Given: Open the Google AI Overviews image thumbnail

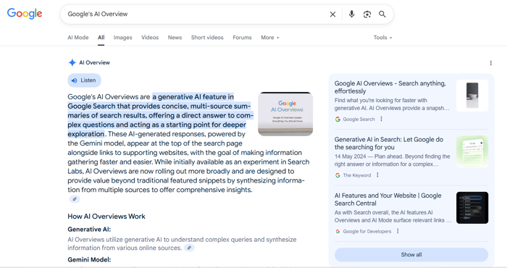Looking at the screenshot, I should click(285, 114).
